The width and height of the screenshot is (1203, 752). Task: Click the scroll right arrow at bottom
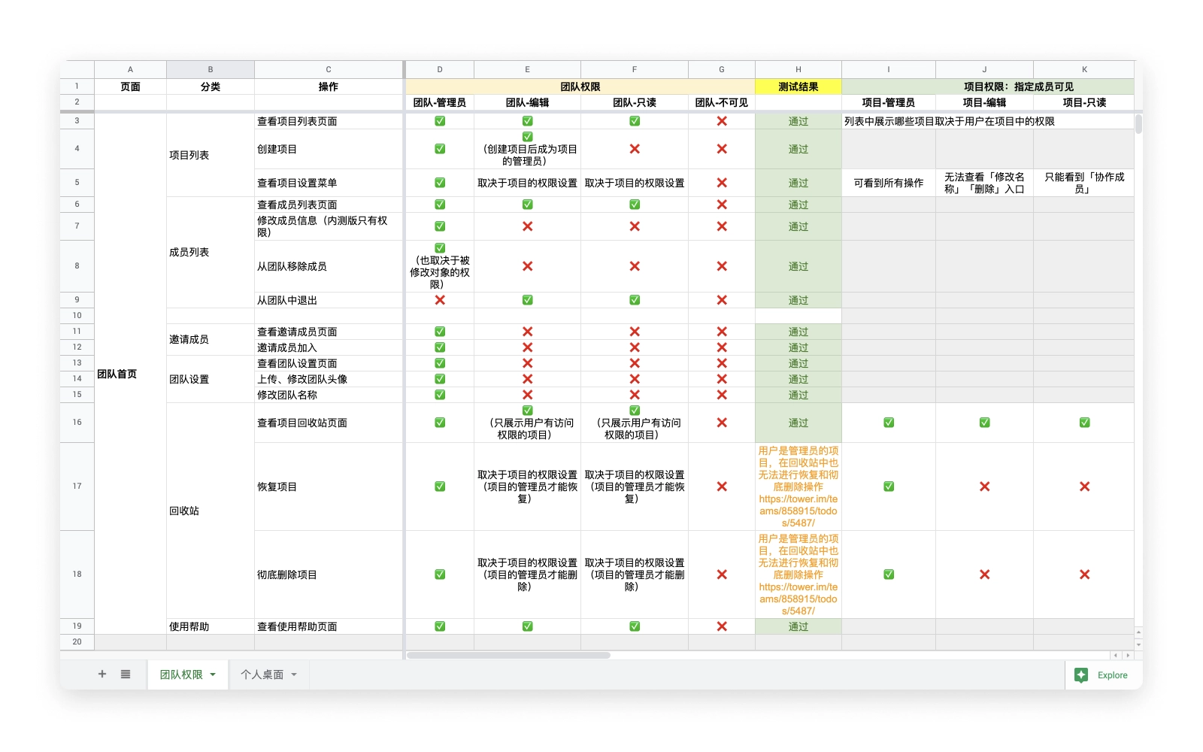[1128, 656]
